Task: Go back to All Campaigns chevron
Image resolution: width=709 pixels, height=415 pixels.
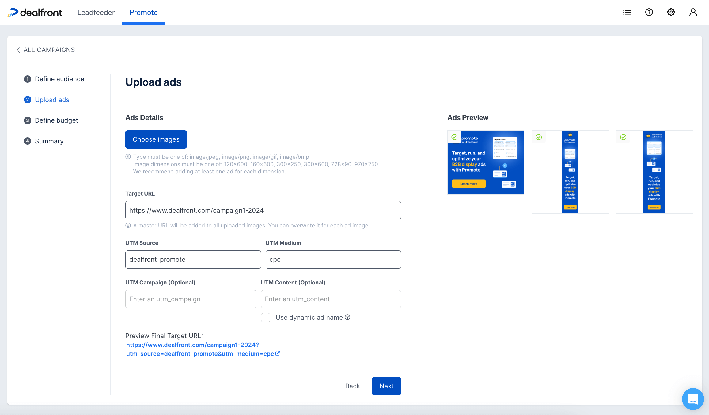Action: pos(18,50)
